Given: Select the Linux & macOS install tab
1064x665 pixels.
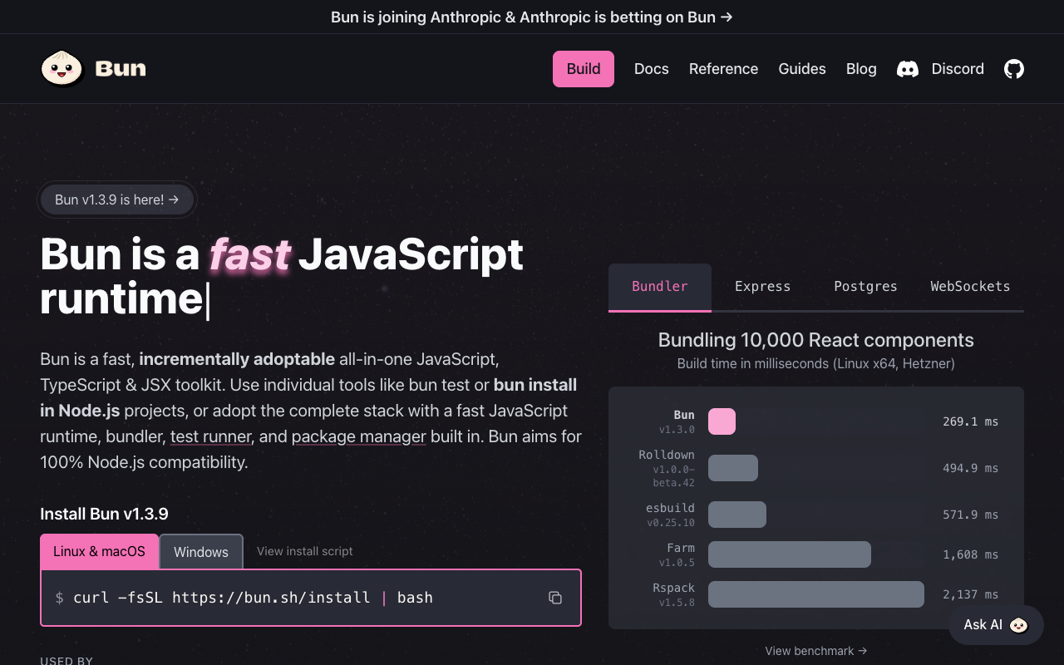Looking at the screenshot, I should click(99, 552).
